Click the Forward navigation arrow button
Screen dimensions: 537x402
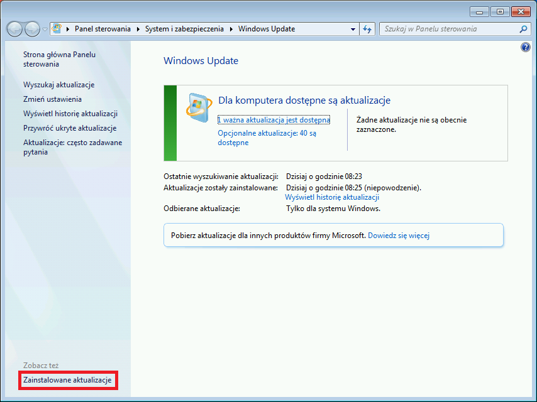click(x=33, y=29)
